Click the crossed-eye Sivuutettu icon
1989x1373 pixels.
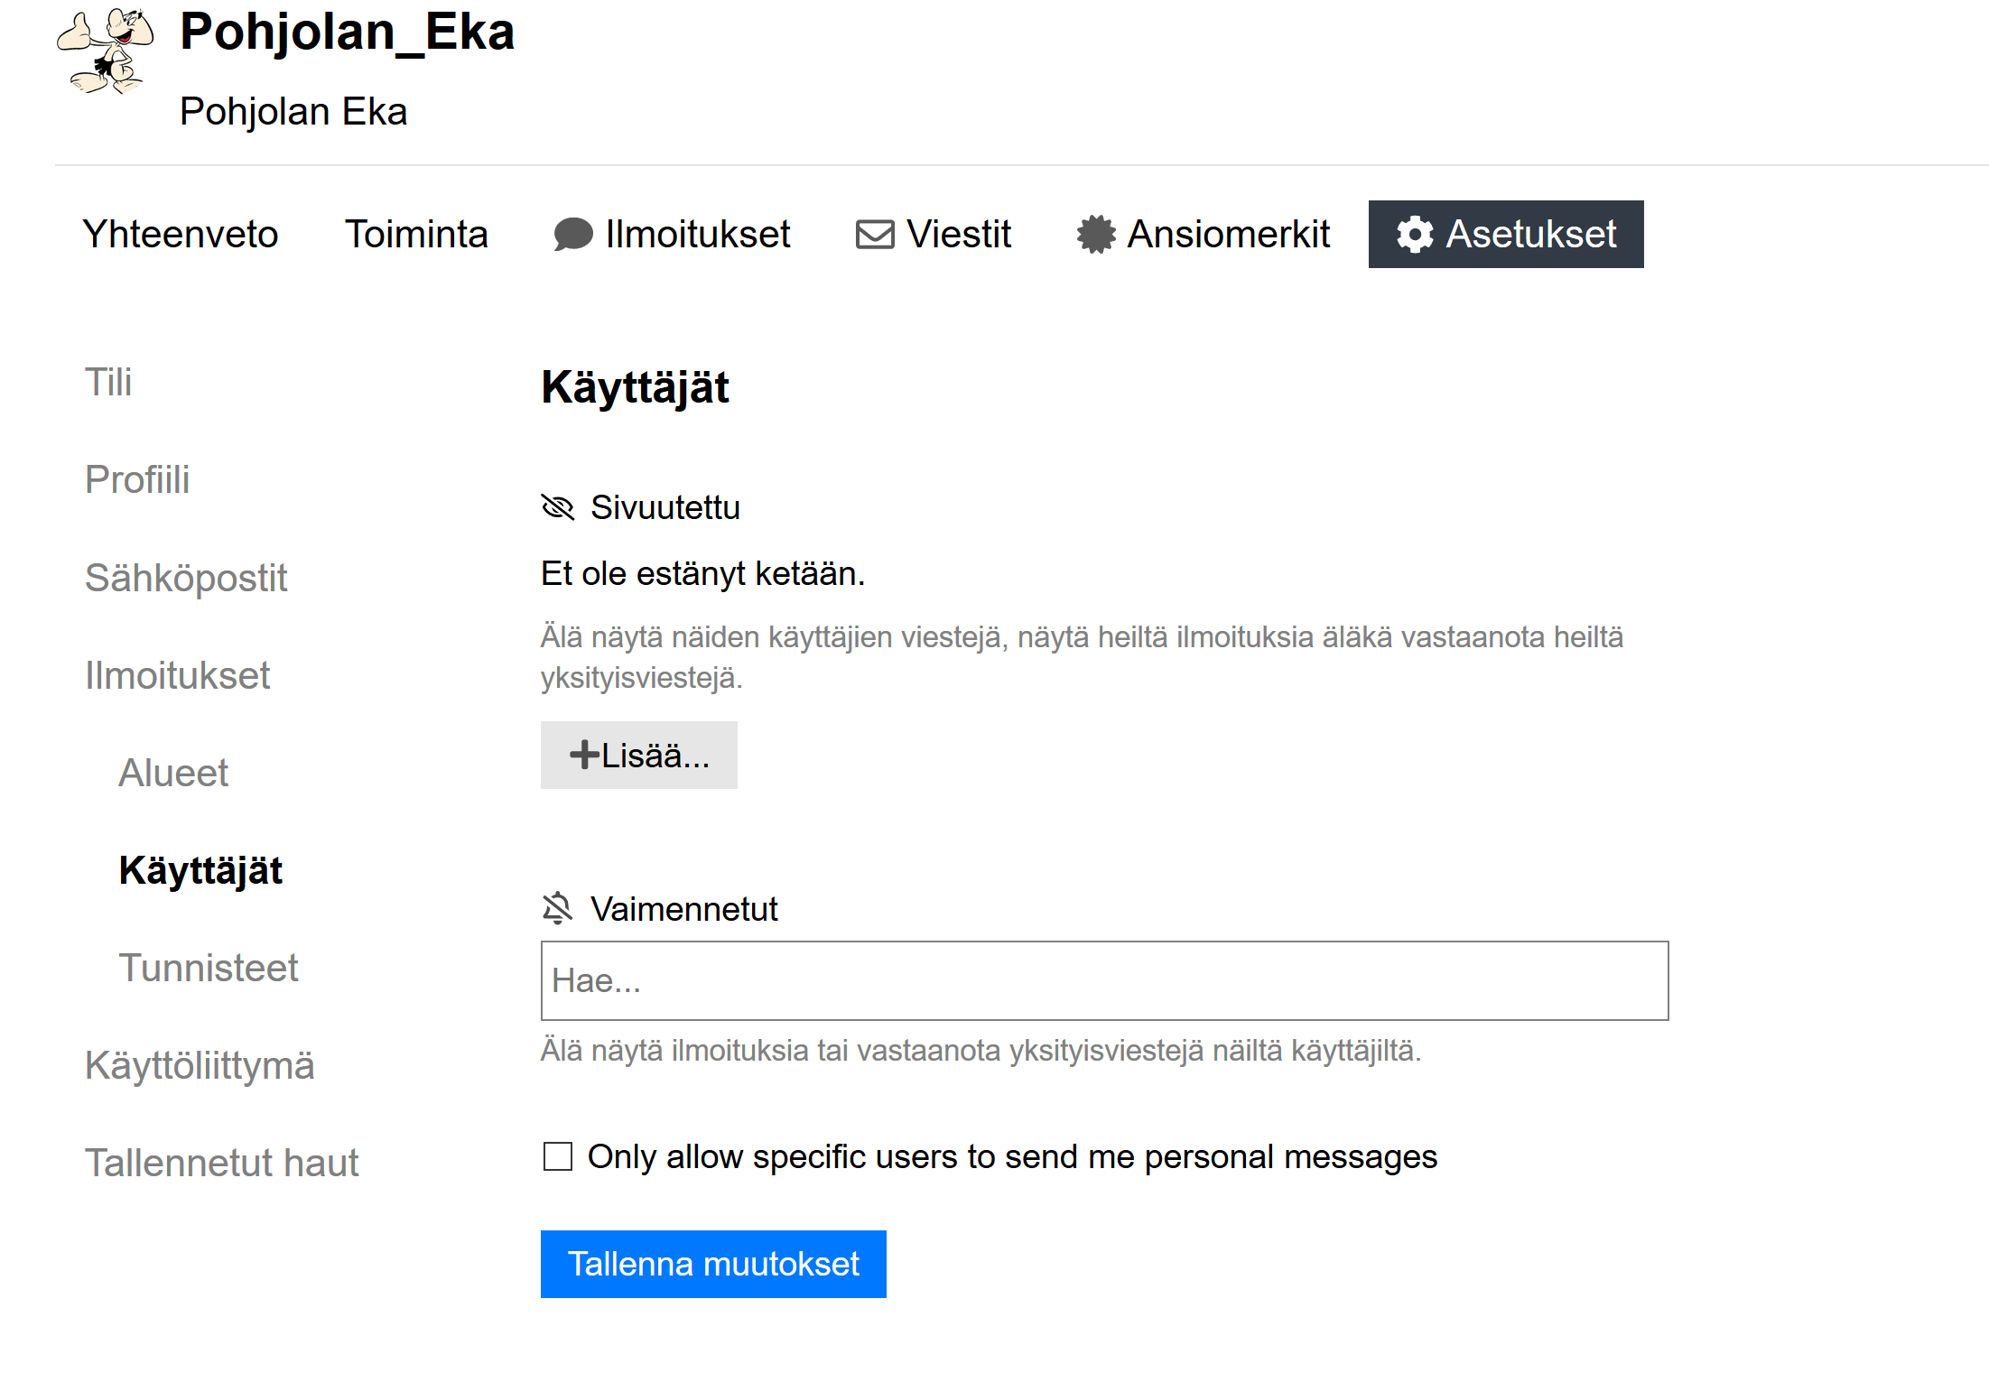pyautogui.click(x=558, y=507)
